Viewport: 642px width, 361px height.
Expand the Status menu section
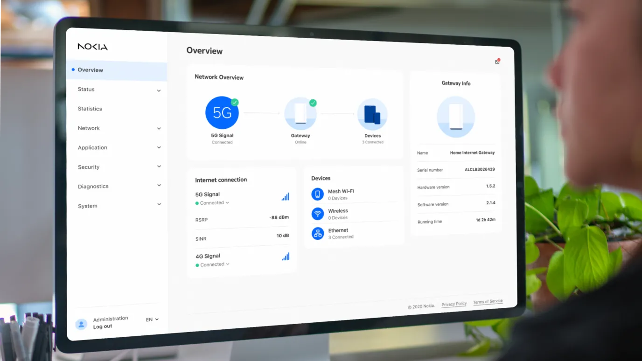(x=159, y=90)
